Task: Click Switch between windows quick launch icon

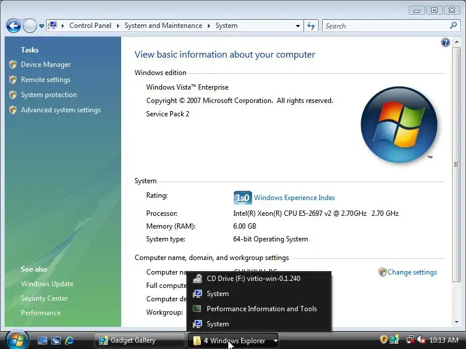Action: click(55, 340)
